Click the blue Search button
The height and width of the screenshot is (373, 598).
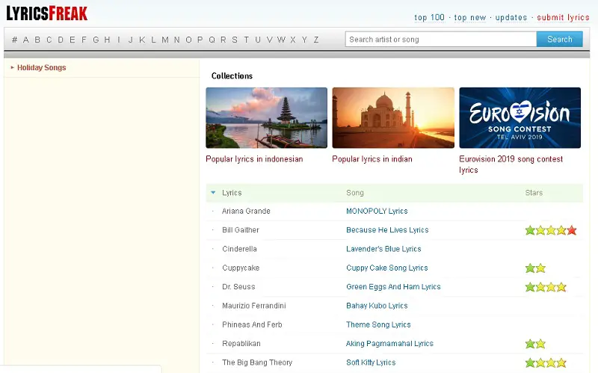[559, 40]
